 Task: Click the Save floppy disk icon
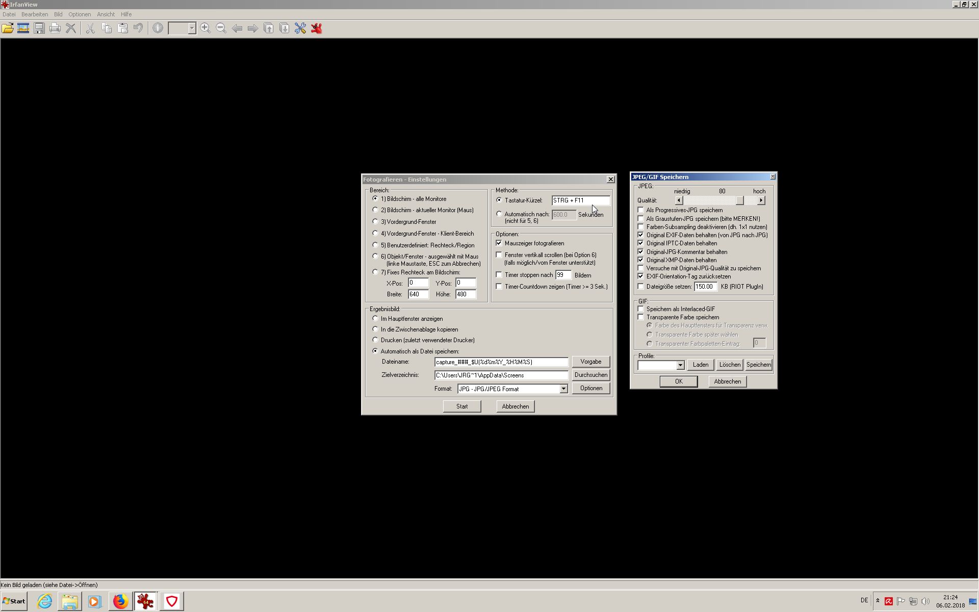click(39, 29)
